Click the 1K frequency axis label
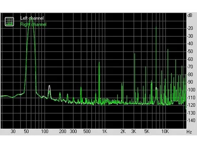 105,131
